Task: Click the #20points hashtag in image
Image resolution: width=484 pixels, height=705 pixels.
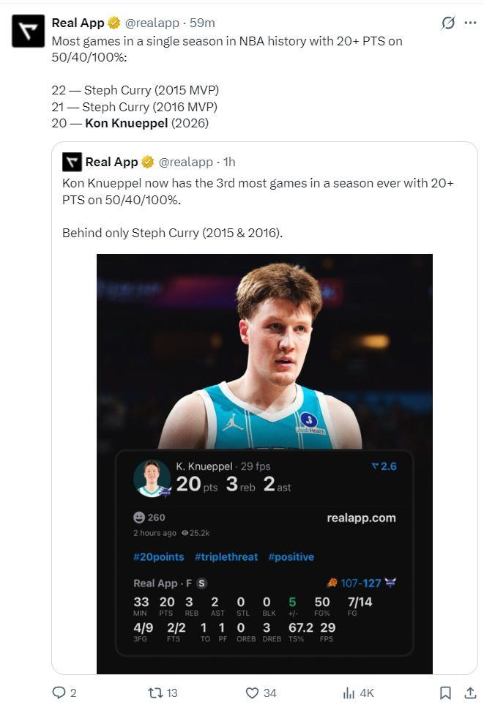Action: pos(159,557)
